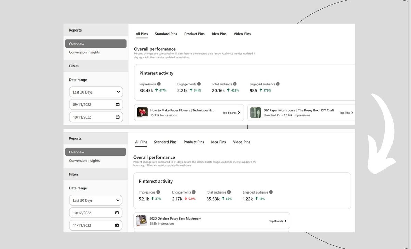Click the '373%' engaged audience change

(267, 91)
